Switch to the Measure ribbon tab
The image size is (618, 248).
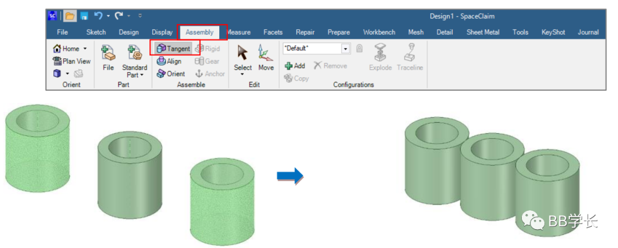click(x=239, y=32)
